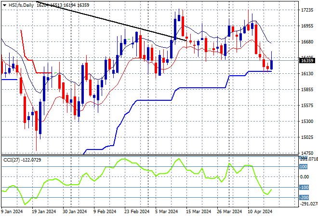This screenshot has width=318, height=217.
Task: Click the current price tag 16359
Action: (x=307, y=60)
